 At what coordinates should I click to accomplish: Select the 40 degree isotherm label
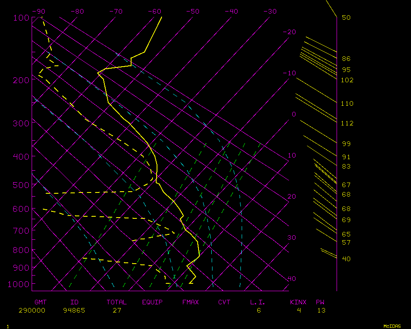(x=291, y=279)
